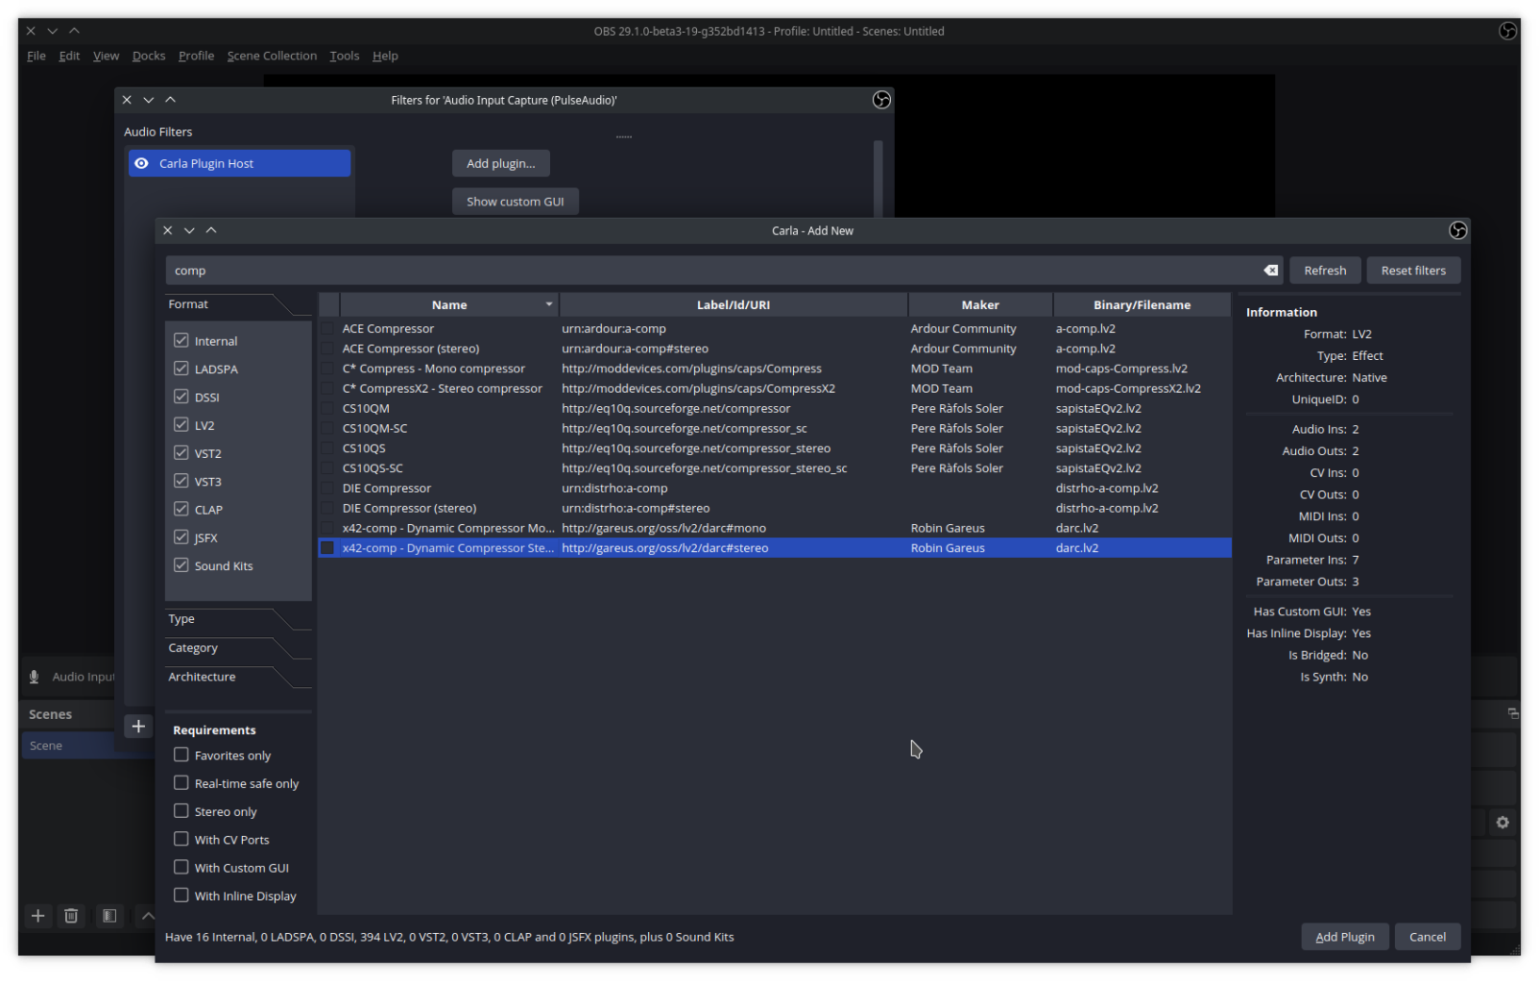The image size is (1539, 981).
Task: Click Reset filters button
Action: click(1413, 271)
